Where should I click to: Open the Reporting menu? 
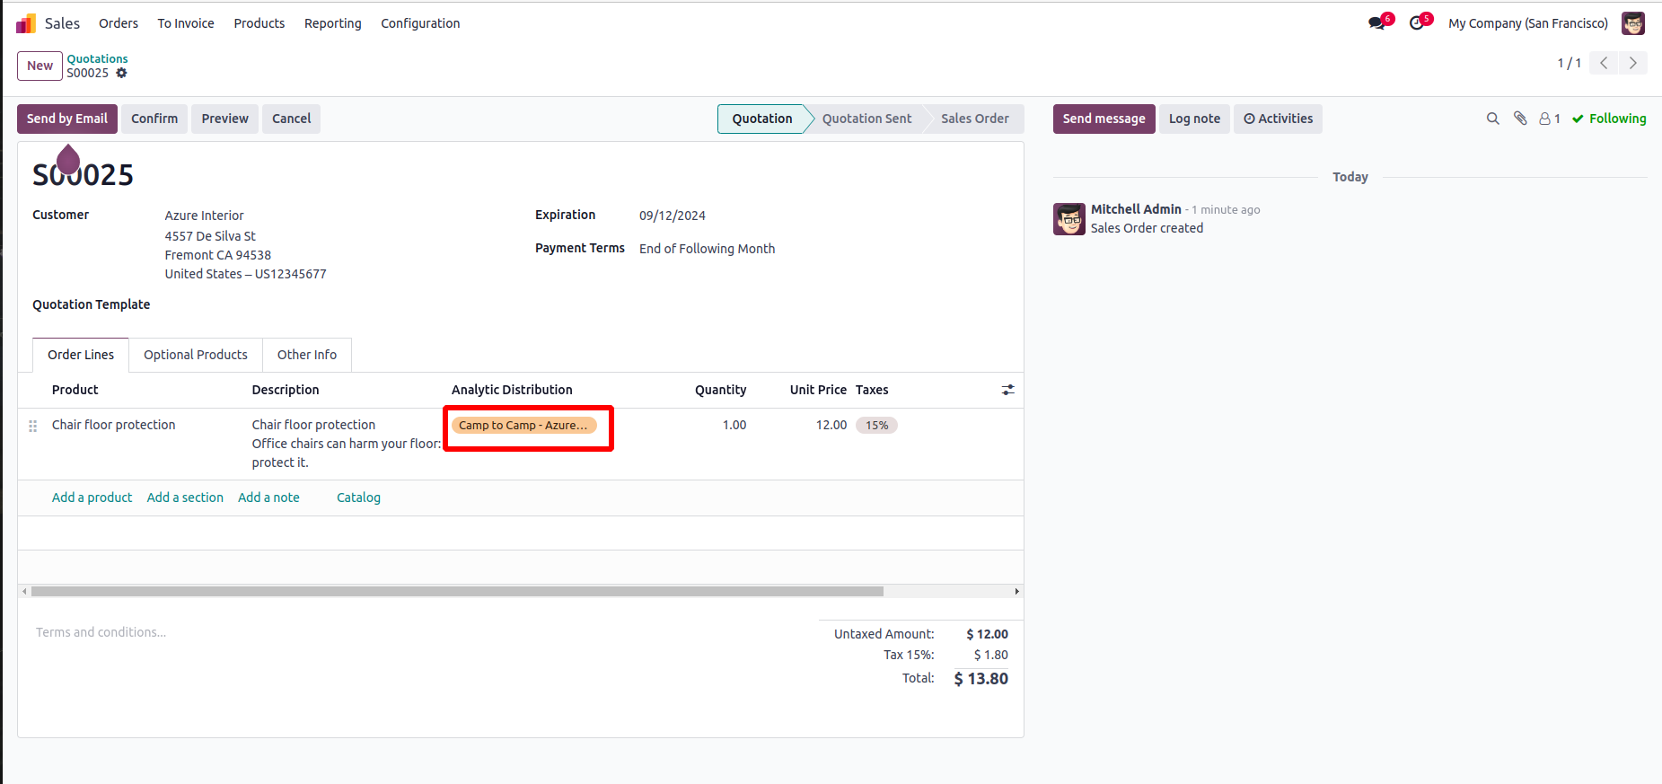point(333,23)
